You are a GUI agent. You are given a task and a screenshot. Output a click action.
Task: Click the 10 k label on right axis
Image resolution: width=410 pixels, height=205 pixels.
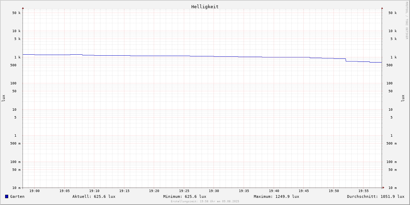[x=393, y=31]
